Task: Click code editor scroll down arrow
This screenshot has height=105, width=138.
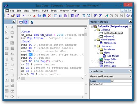Action: point(86,75)
